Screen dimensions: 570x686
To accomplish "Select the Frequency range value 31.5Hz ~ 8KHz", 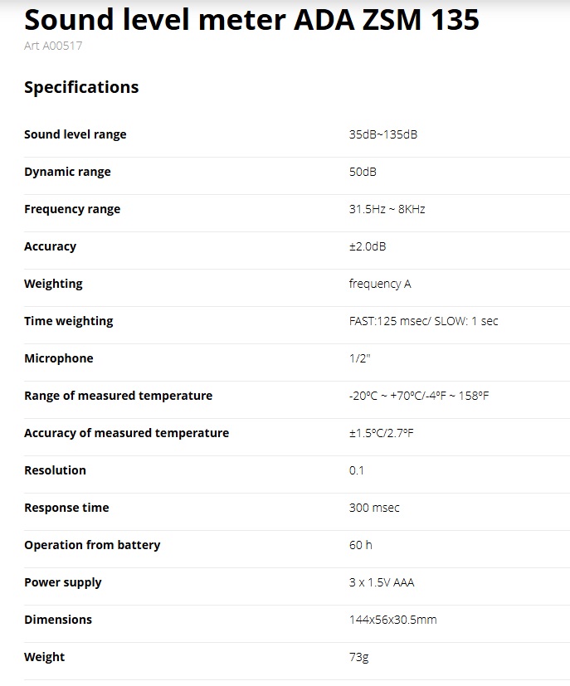I will pos(387,209).
